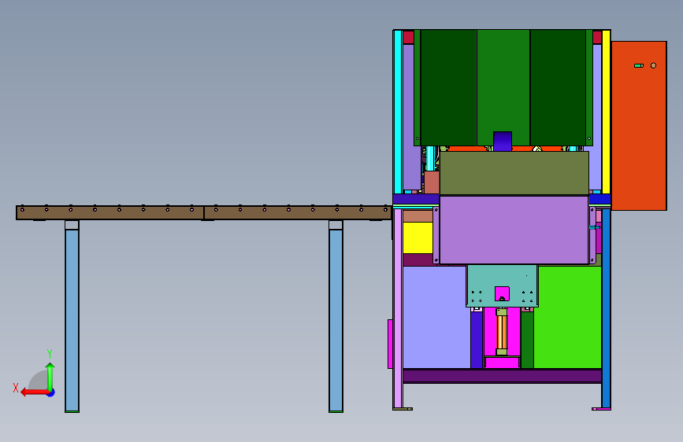Click the red X axis arrow of triad
The width and height of the screenshot is (683, 442).
pos(34,392)
